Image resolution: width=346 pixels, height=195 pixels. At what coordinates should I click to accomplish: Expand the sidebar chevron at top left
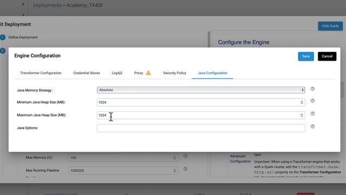(x=23, y=4)
